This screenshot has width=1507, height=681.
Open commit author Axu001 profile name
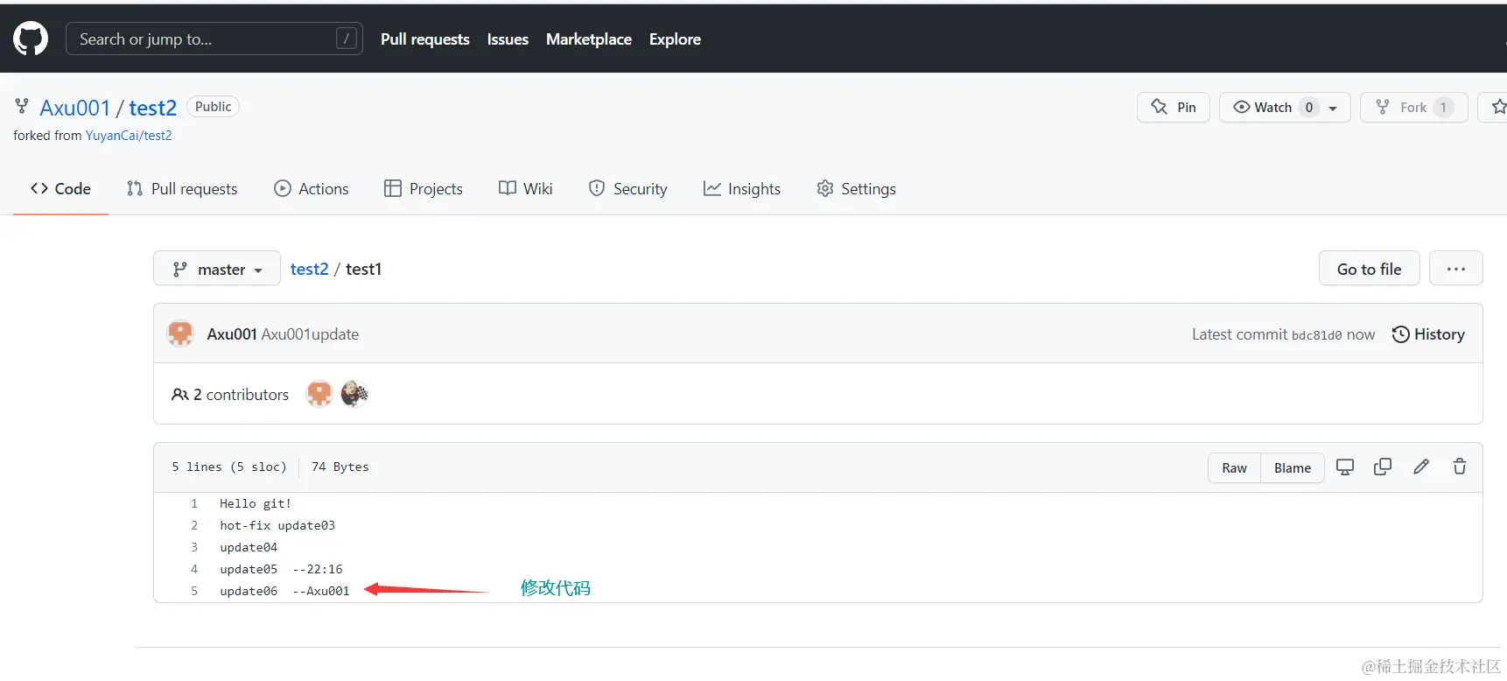232,334
